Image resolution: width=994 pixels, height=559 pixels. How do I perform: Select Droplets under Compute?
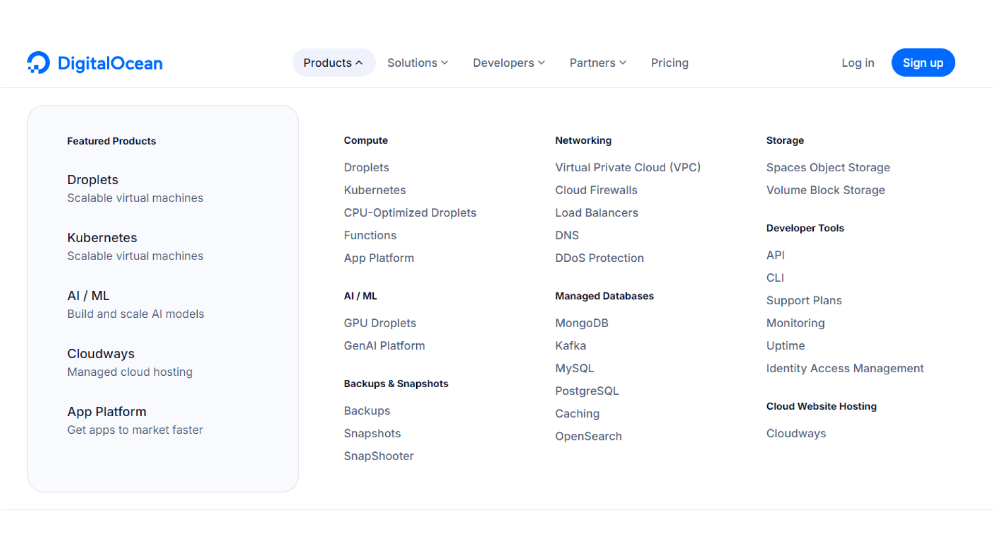366,167
